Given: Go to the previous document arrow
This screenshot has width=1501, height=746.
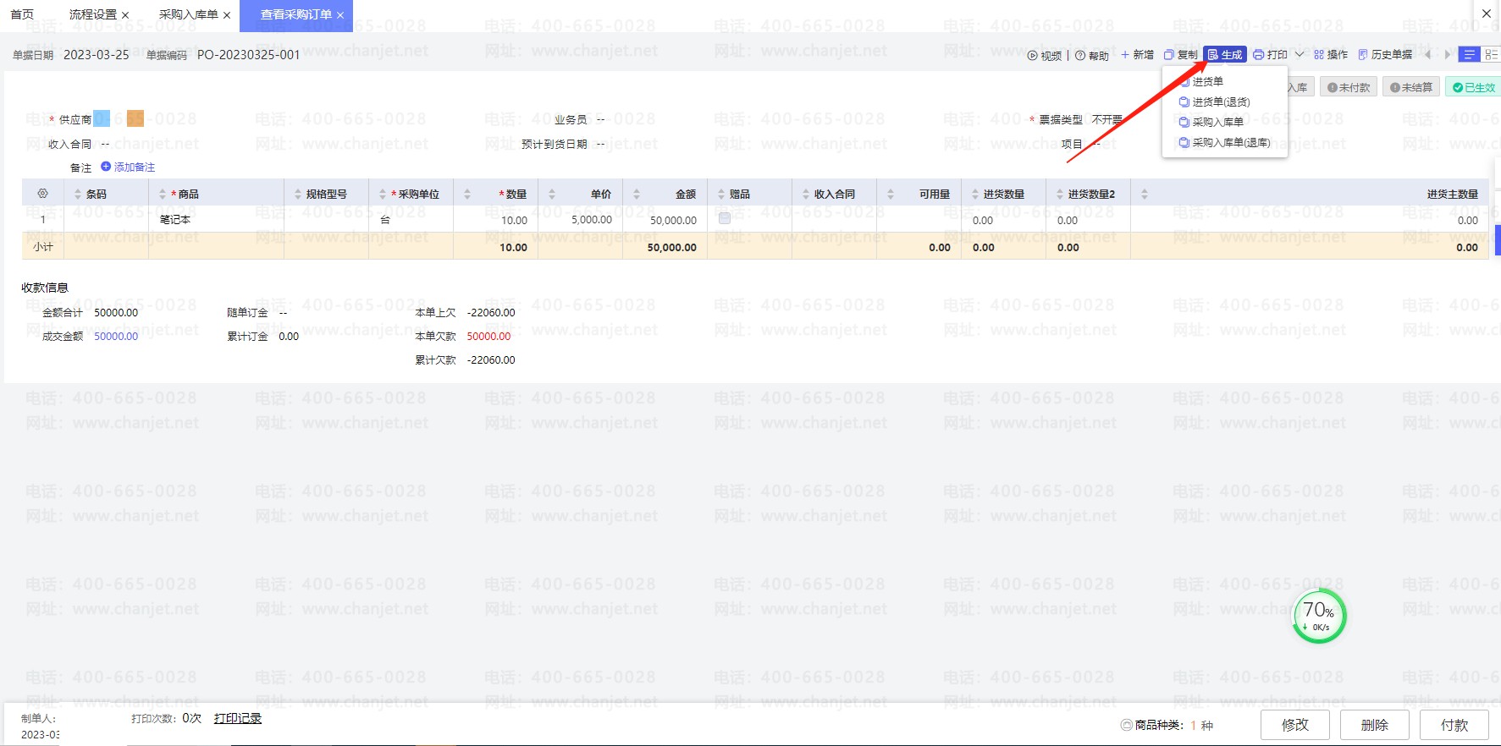Looking at the screenshot, I should (x=1428, y=55).
